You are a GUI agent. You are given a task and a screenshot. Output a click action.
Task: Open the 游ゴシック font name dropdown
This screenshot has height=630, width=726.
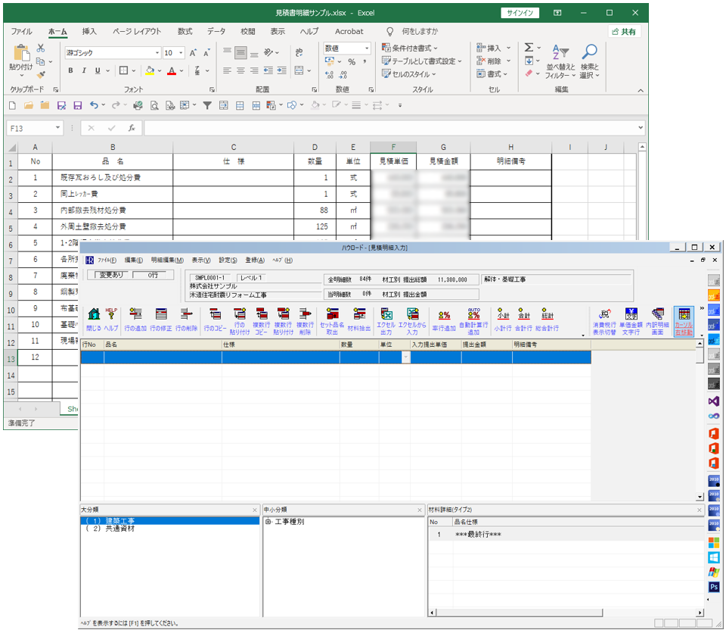[x=157, y=53]
